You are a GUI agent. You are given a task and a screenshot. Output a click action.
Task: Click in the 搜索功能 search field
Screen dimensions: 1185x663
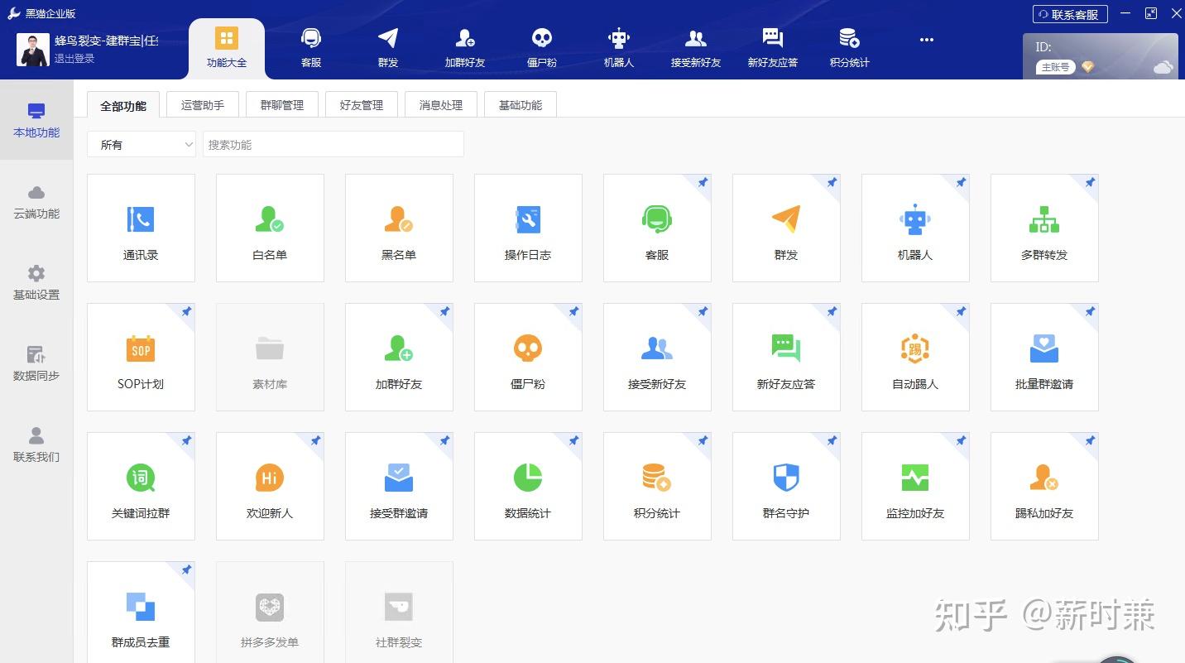pos(333,144)
